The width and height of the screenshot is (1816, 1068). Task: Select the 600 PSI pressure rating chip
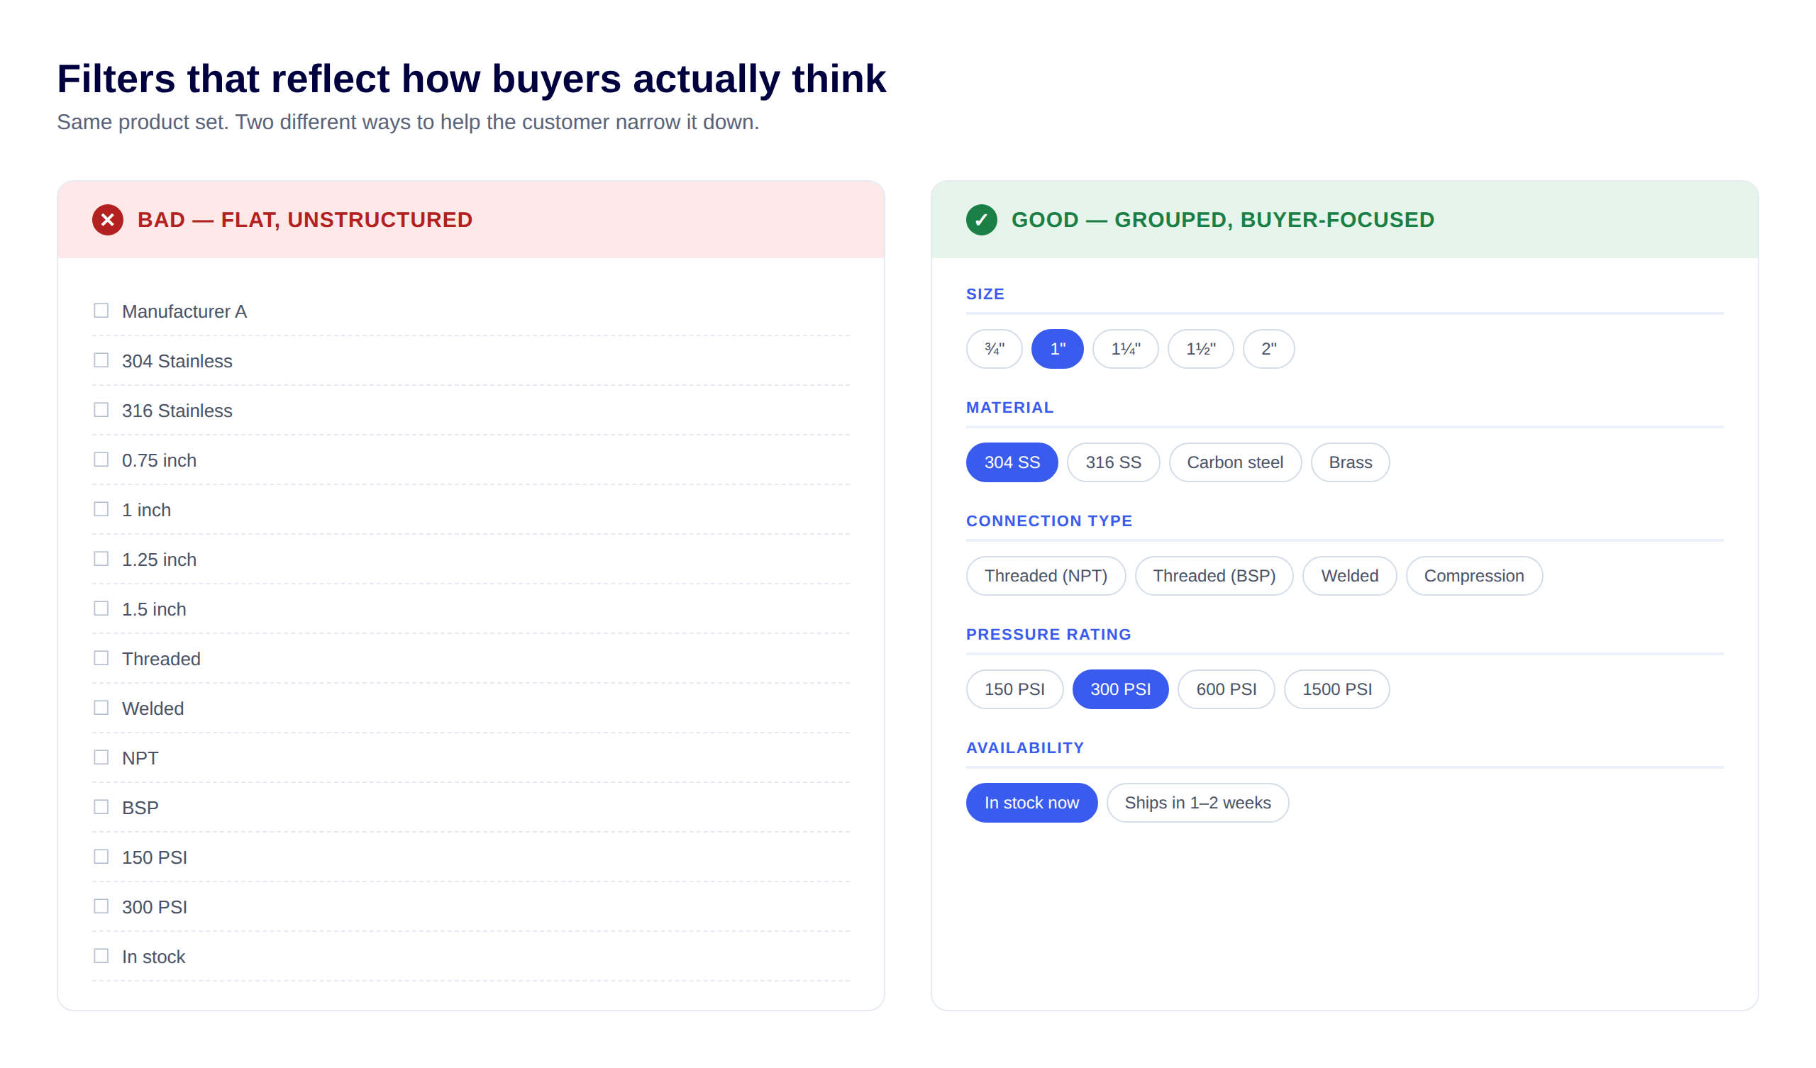click(1226, 689)
